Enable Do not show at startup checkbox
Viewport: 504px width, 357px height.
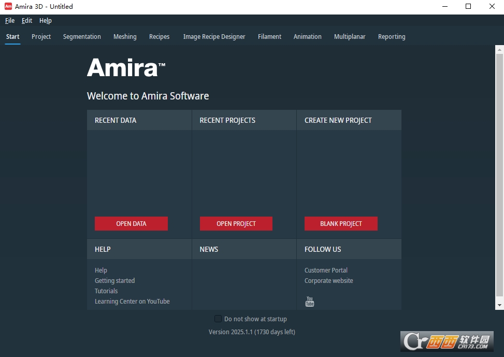click(218, 319)
